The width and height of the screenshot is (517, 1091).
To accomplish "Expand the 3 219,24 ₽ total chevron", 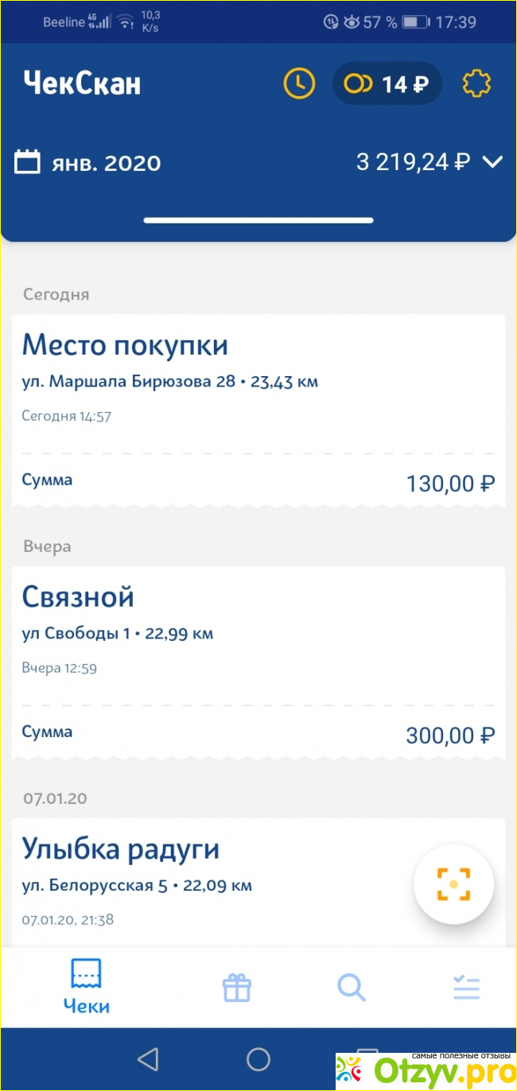I will [x=493, y=162].
